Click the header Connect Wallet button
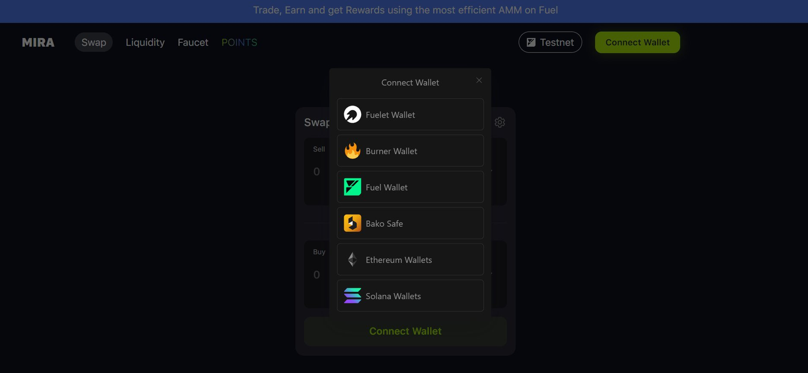Screen dimensions: 808x373 [637, 42]
